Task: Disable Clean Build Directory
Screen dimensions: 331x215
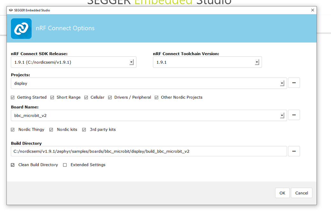Action: pos(13,165)
